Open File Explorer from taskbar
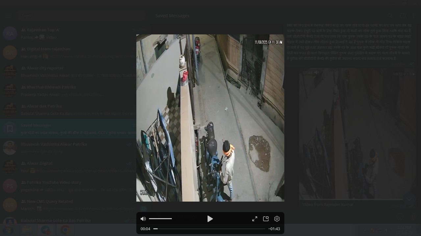 pyautogui.click(x=27, y=230)
